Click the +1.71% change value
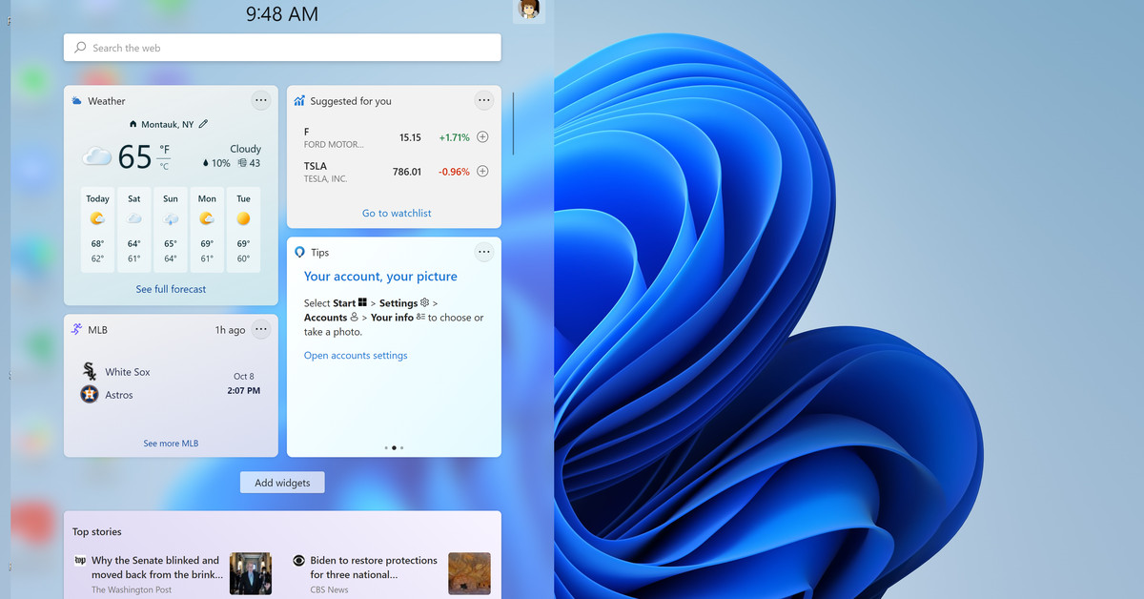Image resolution: width=1144 pixels, height=599 pixels. (x=454, y=137)
